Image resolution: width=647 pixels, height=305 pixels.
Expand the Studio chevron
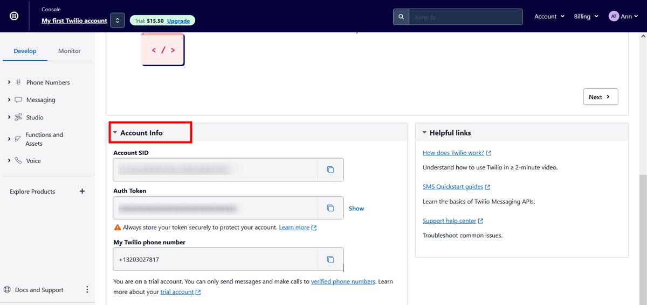9,117
